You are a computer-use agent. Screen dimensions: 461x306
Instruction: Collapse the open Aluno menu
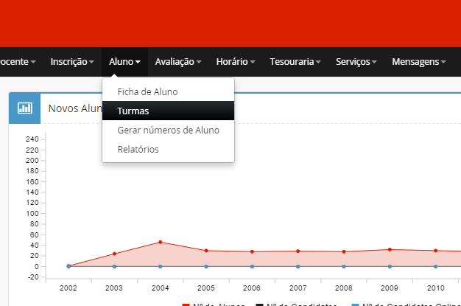[x=124, y=62]
